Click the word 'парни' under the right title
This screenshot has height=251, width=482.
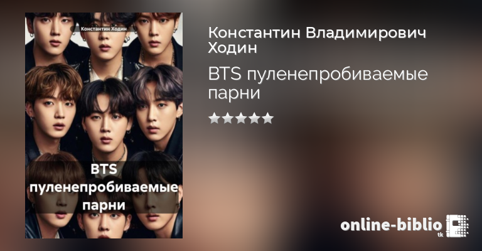234,93
